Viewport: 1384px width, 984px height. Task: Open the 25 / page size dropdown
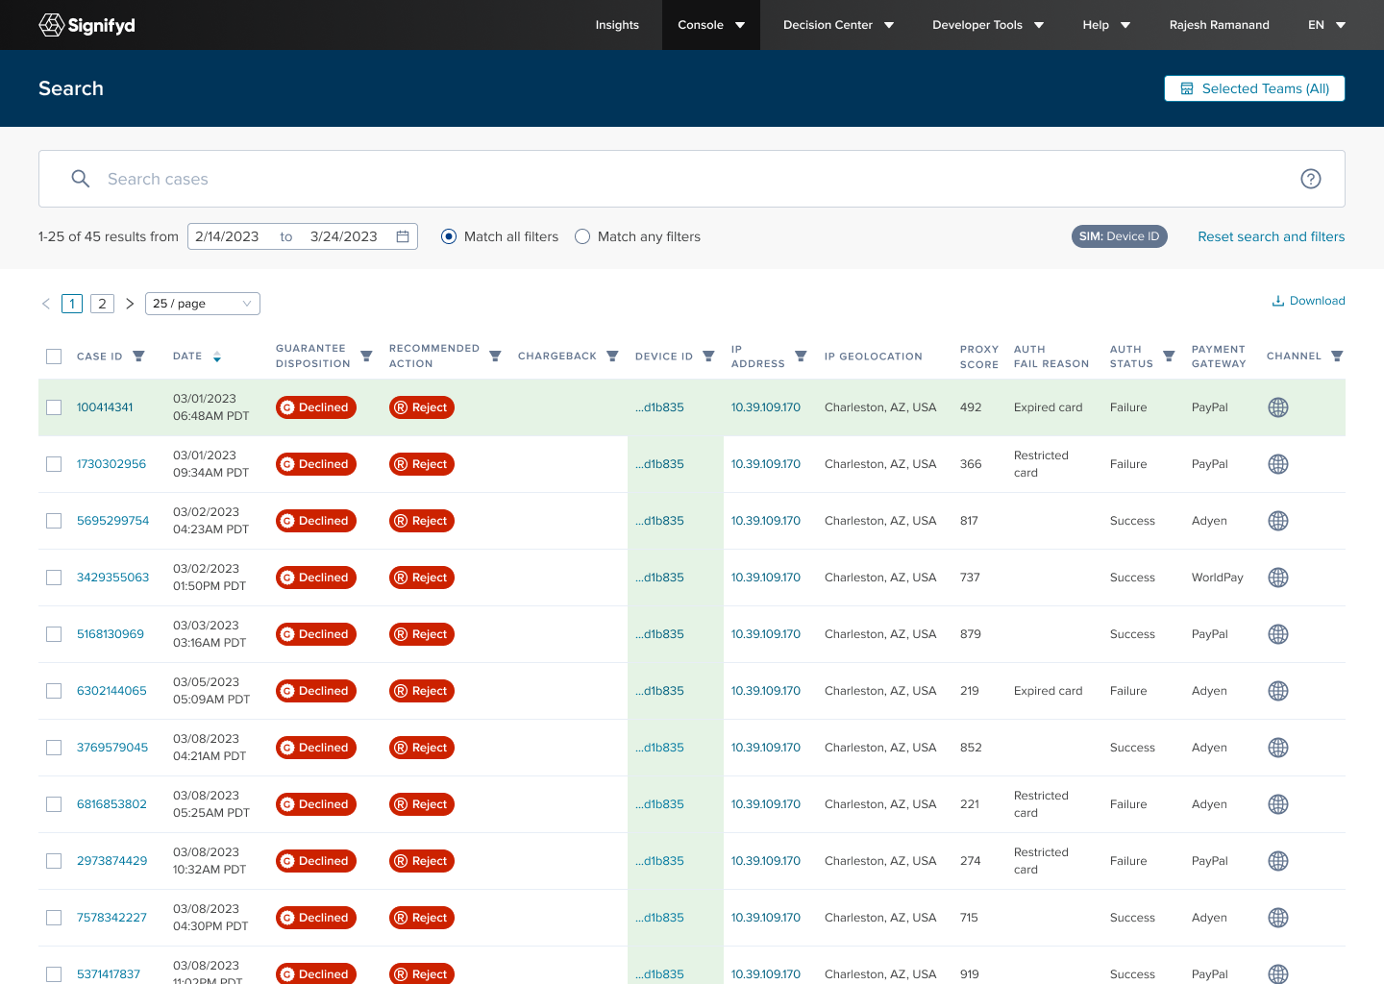[x=202, y=304]
